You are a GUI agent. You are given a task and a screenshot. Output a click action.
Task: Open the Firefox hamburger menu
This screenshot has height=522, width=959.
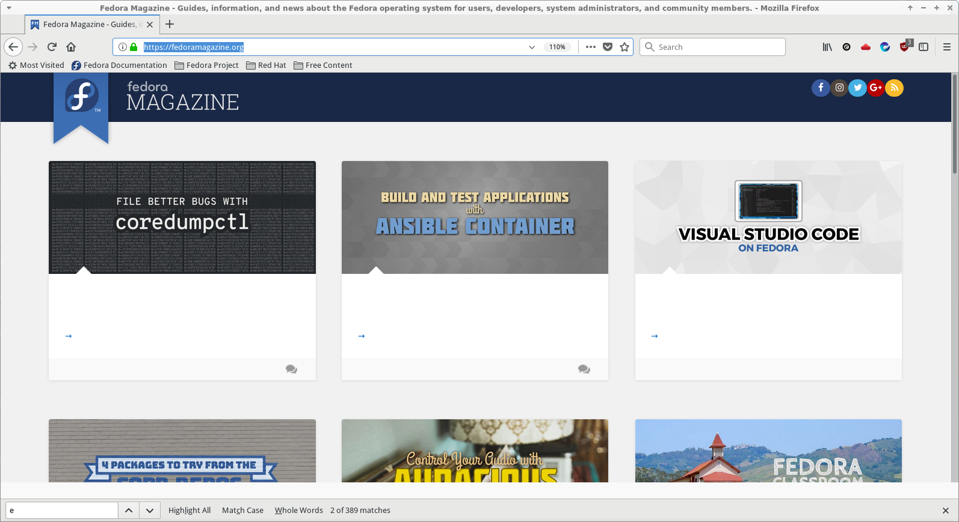point(946,47)
